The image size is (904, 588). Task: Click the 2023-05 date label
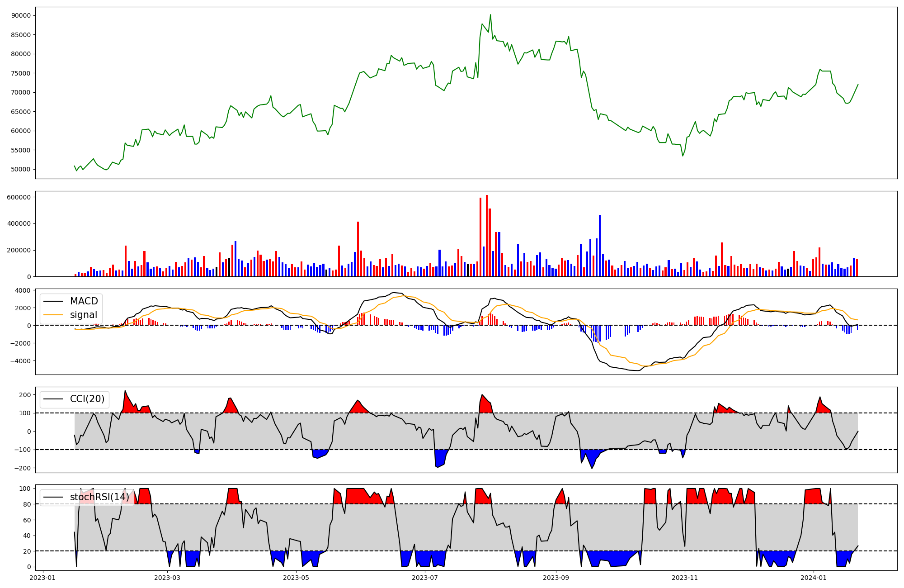click(296, 578)
